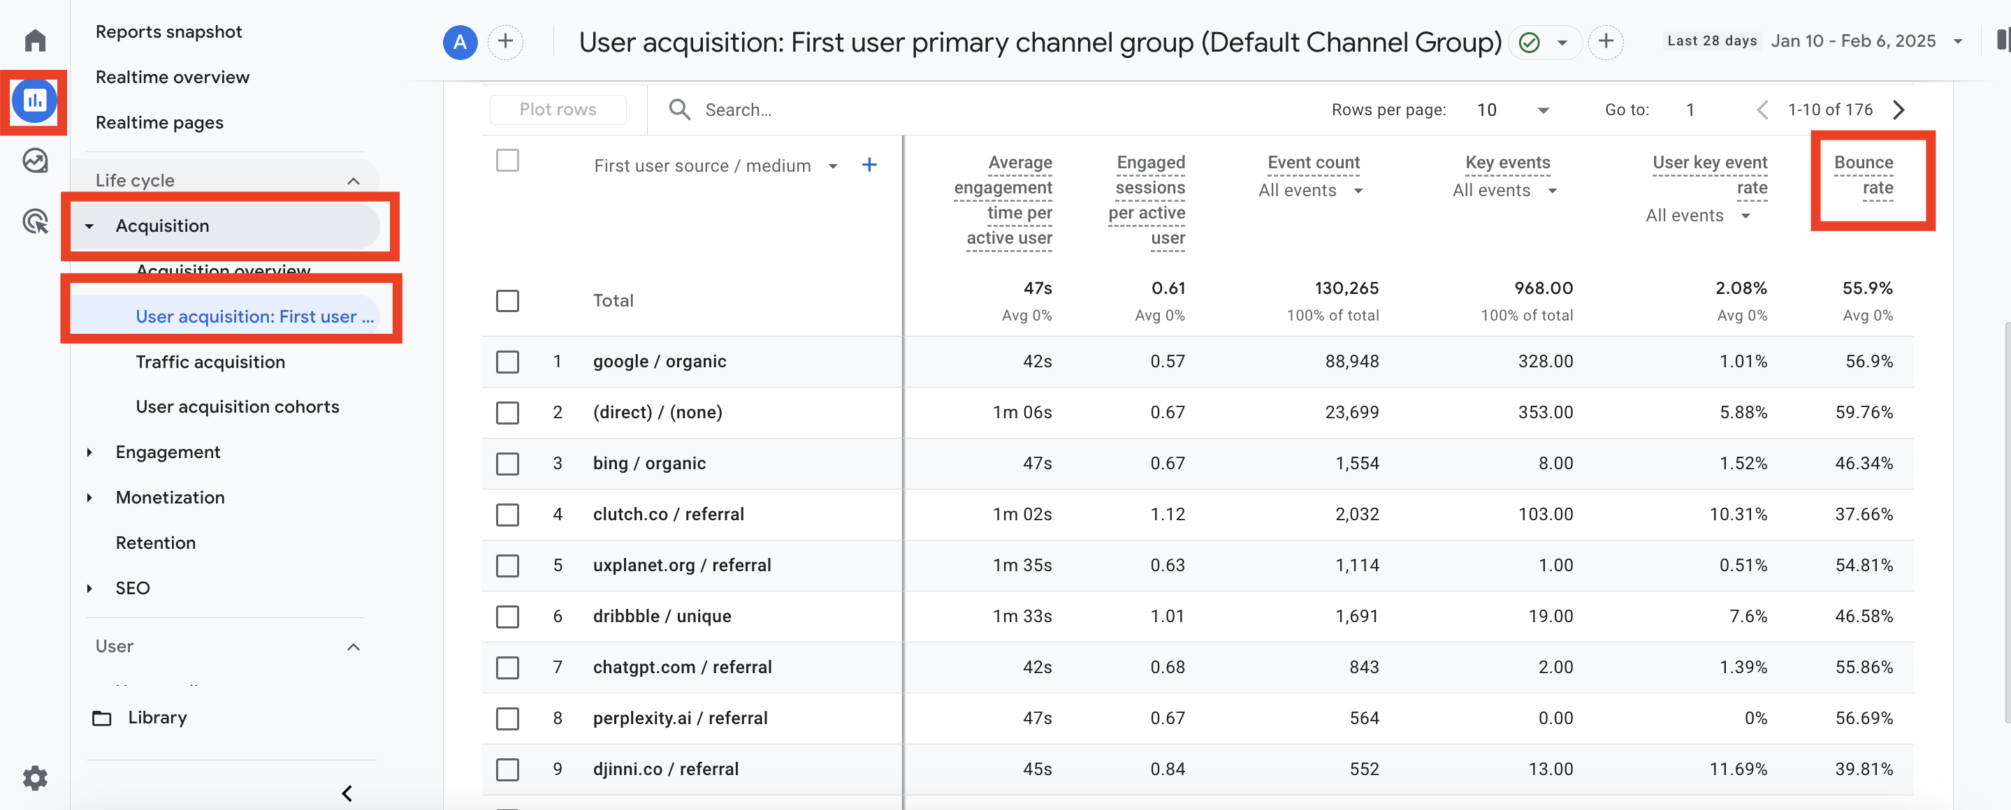Expand the SEO section
Image resolution: width=2011 pixels, height=810 pixels.
(x=89, y=588)
